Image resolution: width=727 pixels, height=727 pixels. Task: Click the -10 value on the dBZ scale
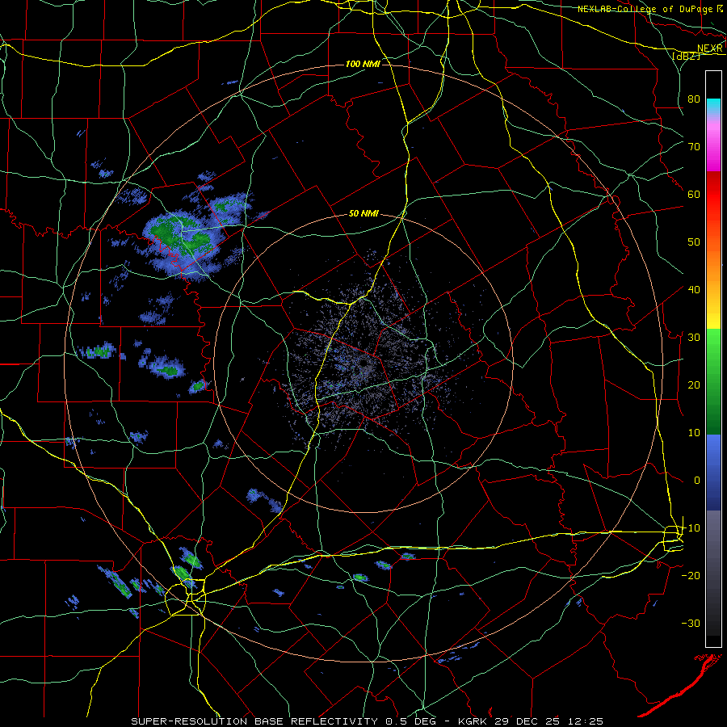[x=691, y=527]
